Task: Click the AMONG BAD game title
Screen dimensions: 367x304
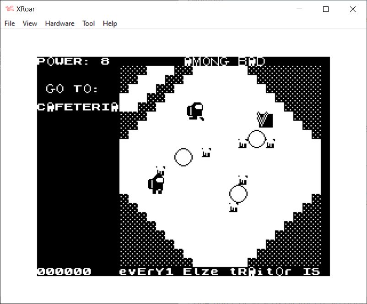Action: (x=225, y=61)
